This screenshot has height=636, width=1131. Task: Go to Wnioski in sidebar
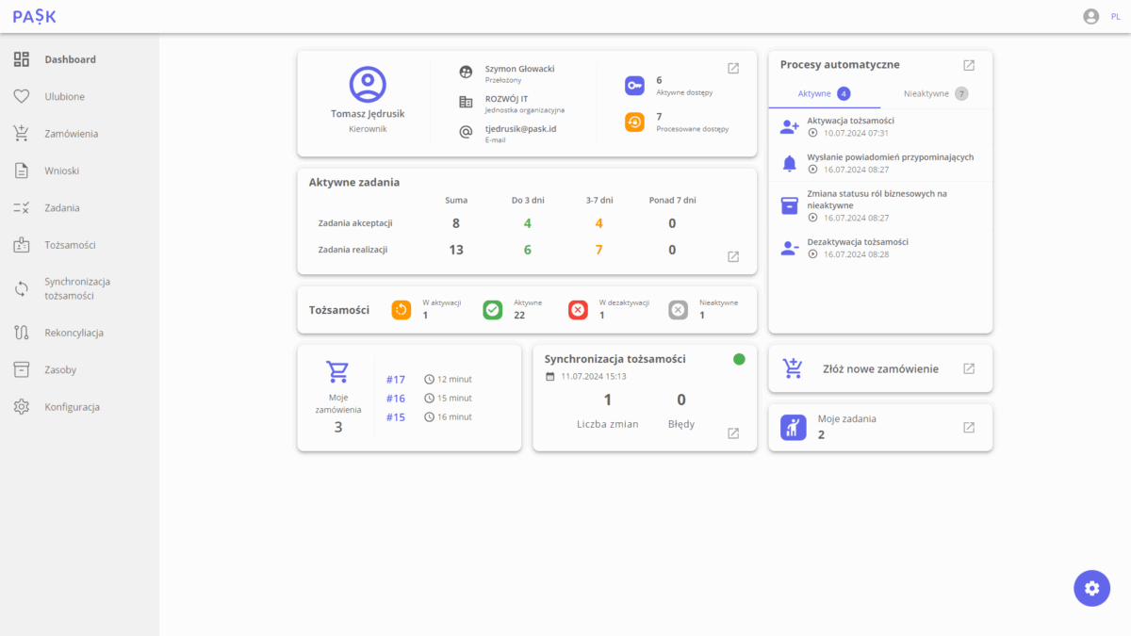pyautogui.click(x=61, y=171)
